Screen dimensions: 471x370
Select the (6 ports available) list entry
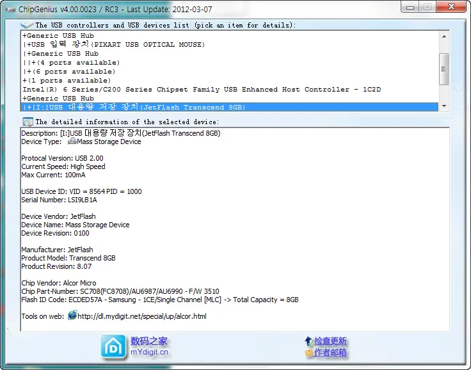point(71,72)
